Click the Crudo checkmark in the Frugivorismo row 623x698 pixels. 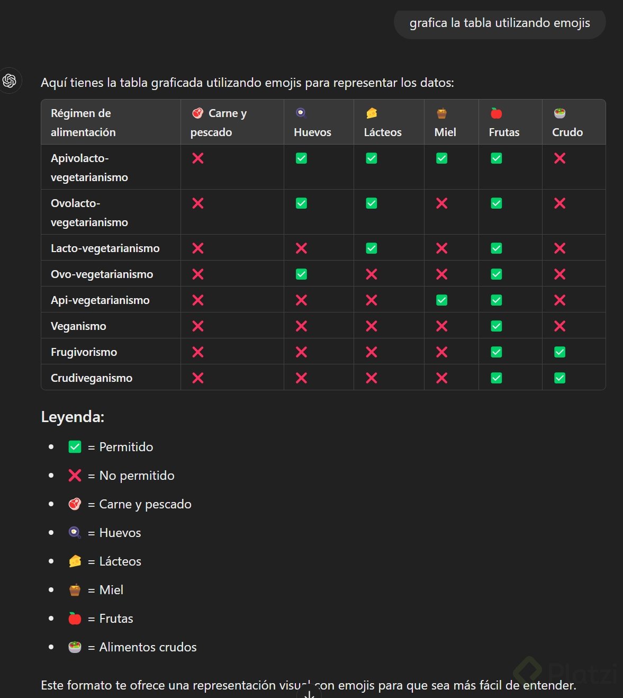[559, 352]
